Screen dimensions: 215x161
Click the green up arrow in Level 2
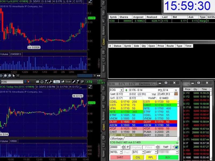(x=126, y=90)
